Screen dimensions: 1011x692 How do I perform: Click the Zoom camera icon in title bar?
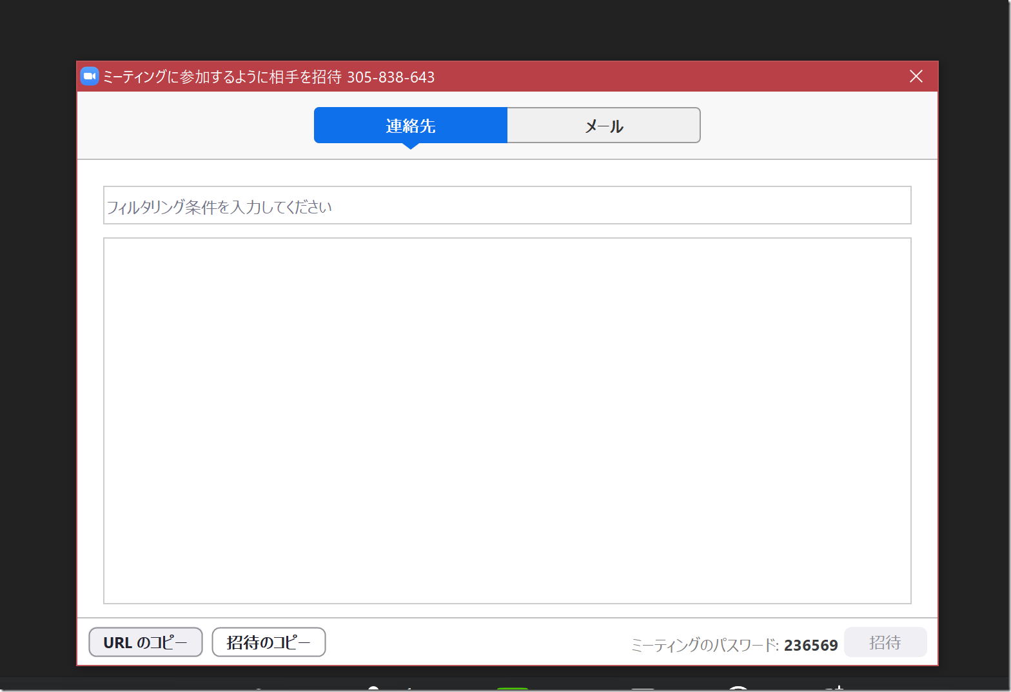[x=90, y=76]
